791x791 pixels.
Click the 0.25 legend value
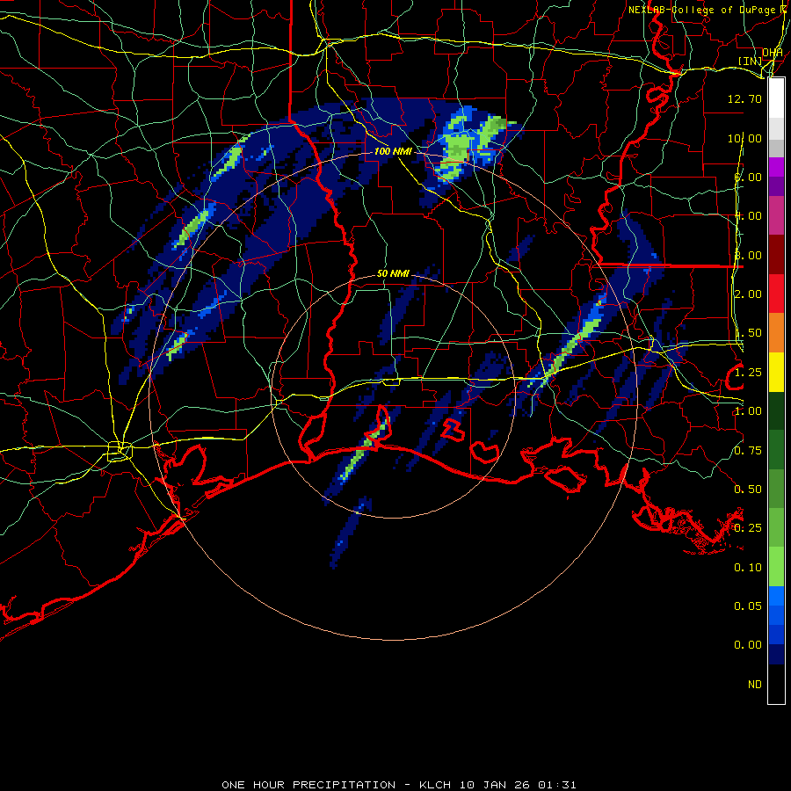tap(748, 528)
